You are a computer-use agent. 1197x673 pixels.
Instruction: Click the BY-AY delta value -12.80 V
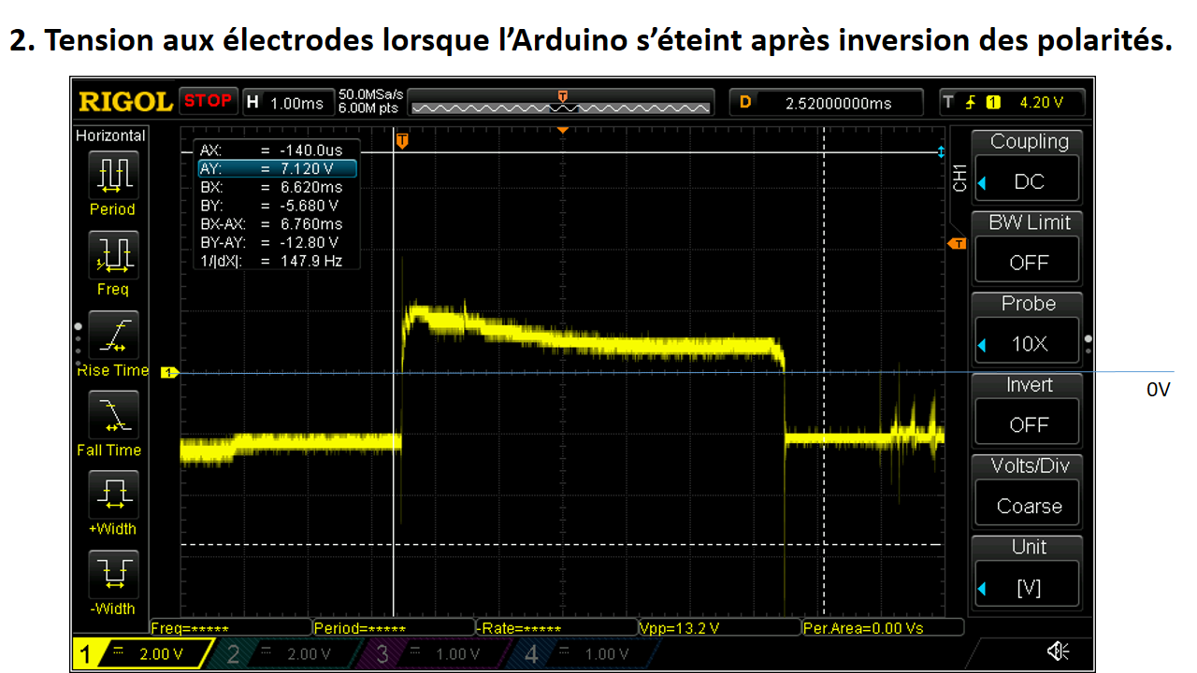pos(308,243)
